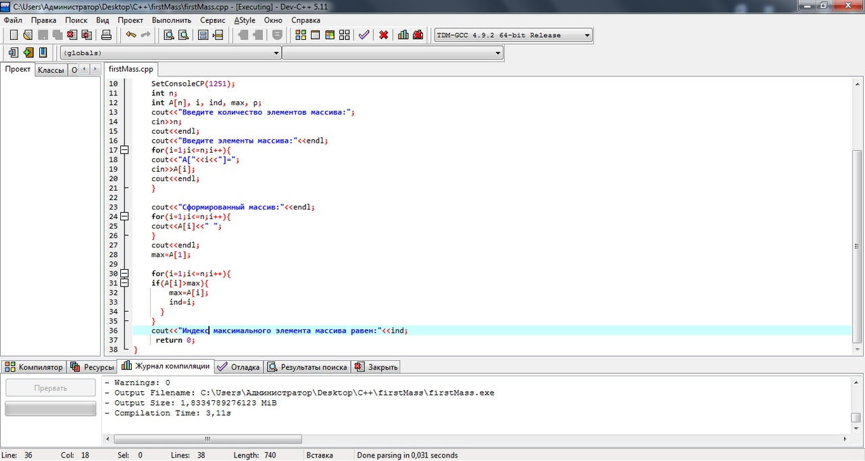Switch to the Проект sidebar tab
Screen dimensions: 865x461
pos(18,69)
